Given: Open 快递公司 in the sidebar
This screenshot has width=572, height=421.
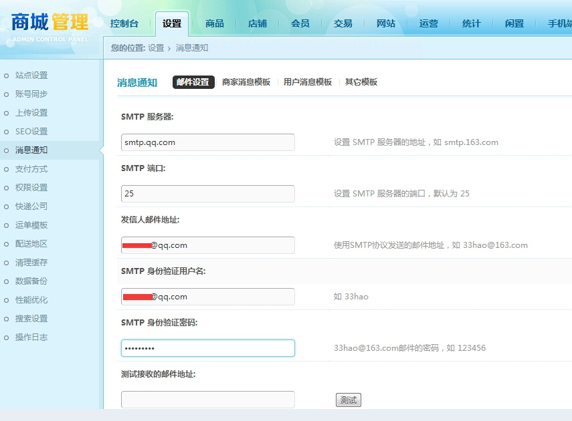Looking at the screenshot, I should pos(31,206).
